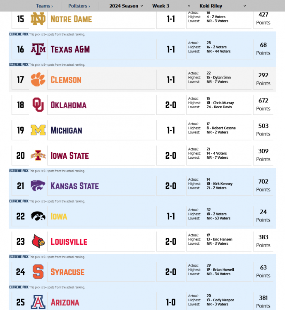
Task: Click the Oklahoma 672 Points box
Action: (263, 105)
